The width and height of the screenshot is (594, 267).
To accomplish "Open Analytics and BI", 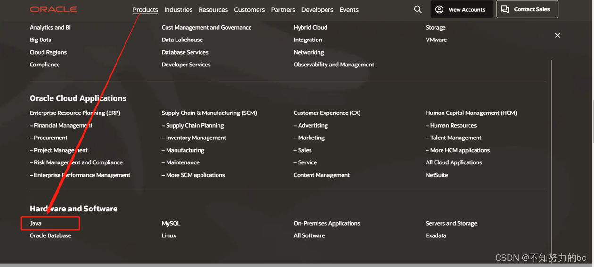I will (x=50, y=27).
